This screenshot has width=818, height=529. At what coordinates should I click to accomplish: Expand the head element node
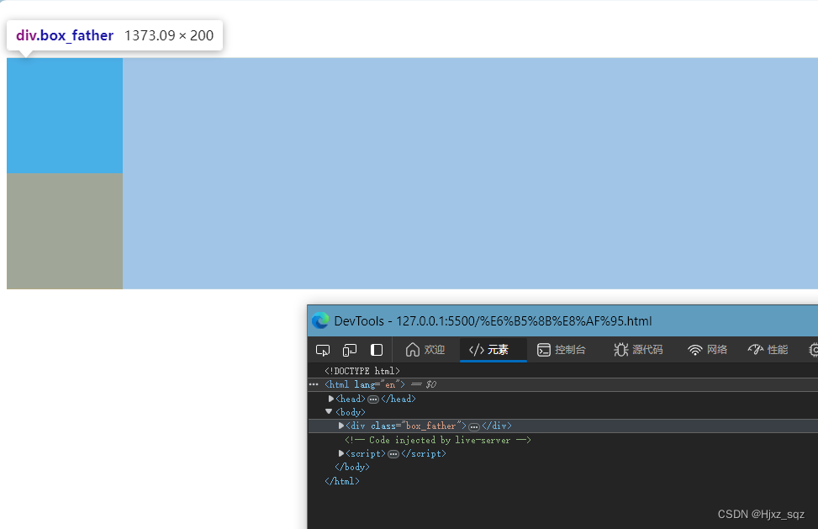click(x=330, y=399)
